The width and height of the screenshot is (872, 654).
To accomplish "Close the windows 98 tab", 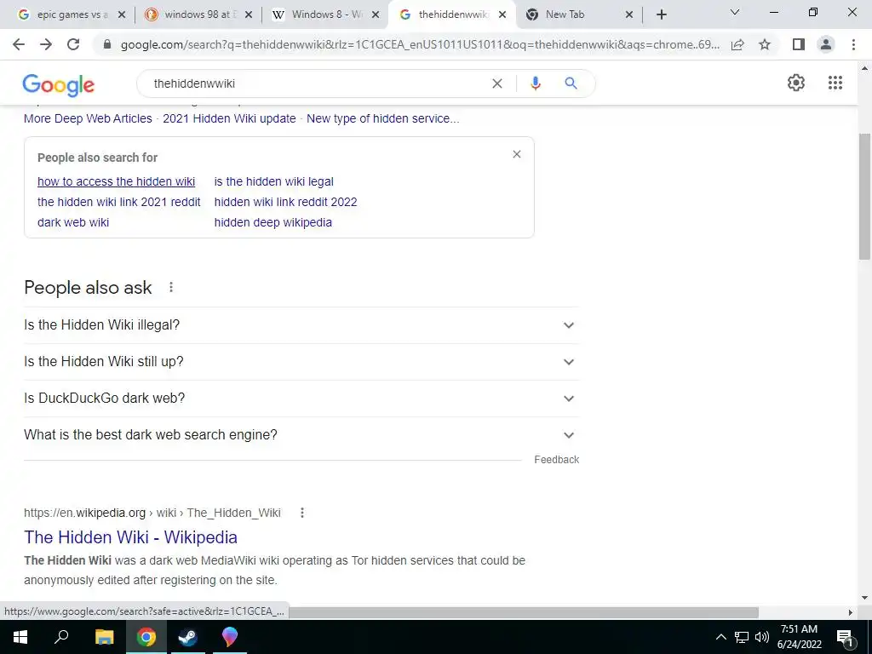I will 249,15.
